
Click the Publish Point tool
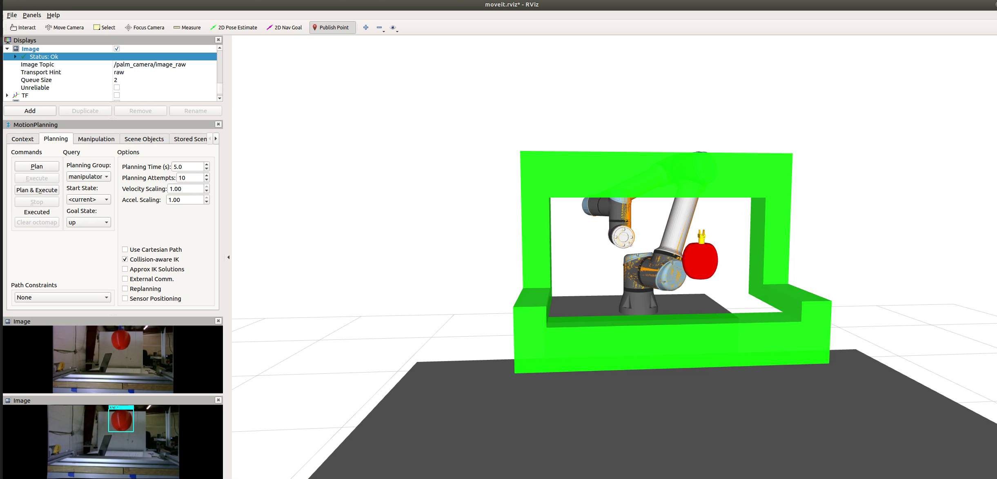point(330,27)
